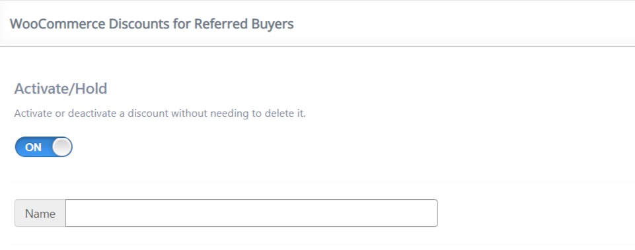
Task: Click the blue portion of the toggle switch
Action: pos(33,147)
